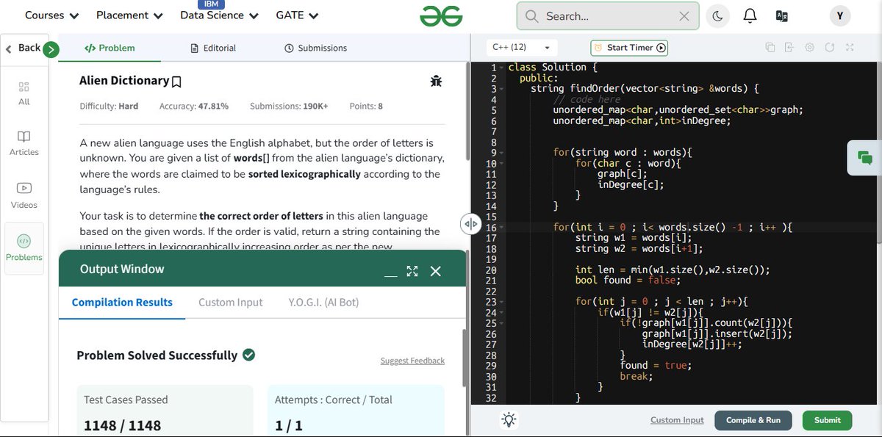Copy code with the copy icon
The width and height of the screenshot is (882, 437).
coord(770,47)
